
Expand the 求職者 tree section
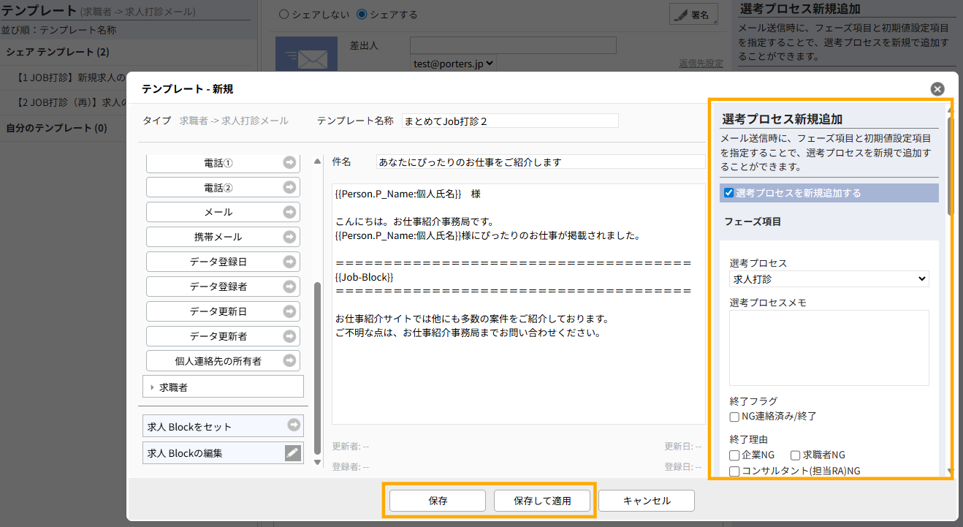pyautogui.click(x=152, y=387)
